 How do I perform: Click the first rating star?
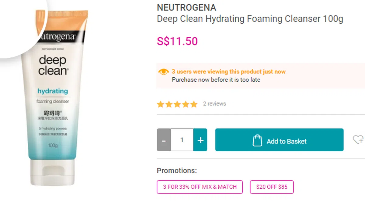(x=161, y=105)
